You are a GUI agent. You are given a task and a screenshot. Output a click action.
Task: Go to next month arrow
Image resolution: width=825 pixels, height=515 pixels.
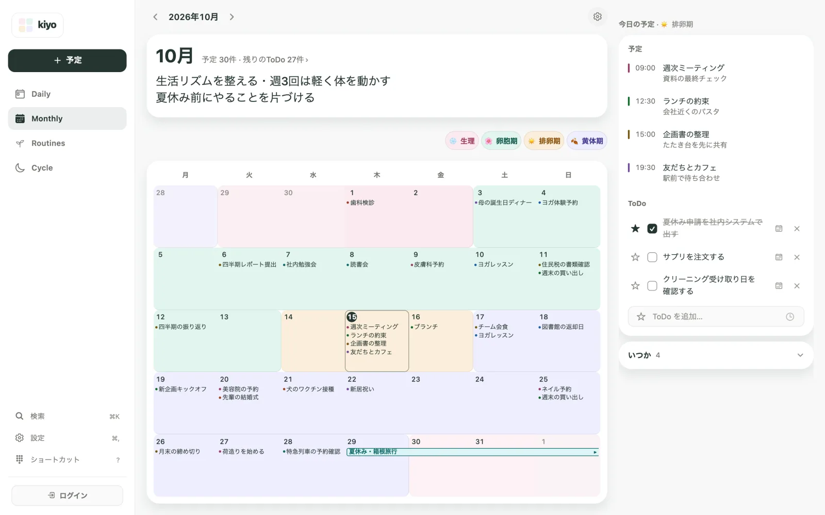232,17
